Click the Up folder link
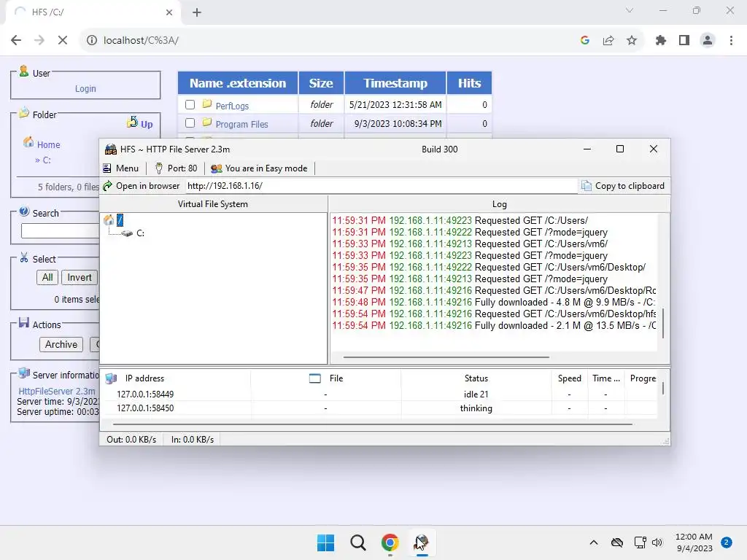 [140, 123]
